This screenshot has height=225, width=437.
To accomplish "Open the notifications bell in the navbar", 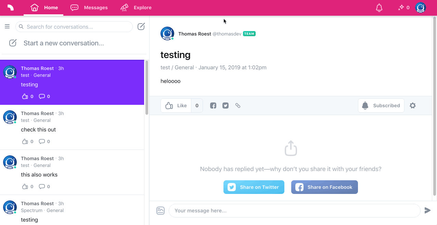I will tap(379, 8).
